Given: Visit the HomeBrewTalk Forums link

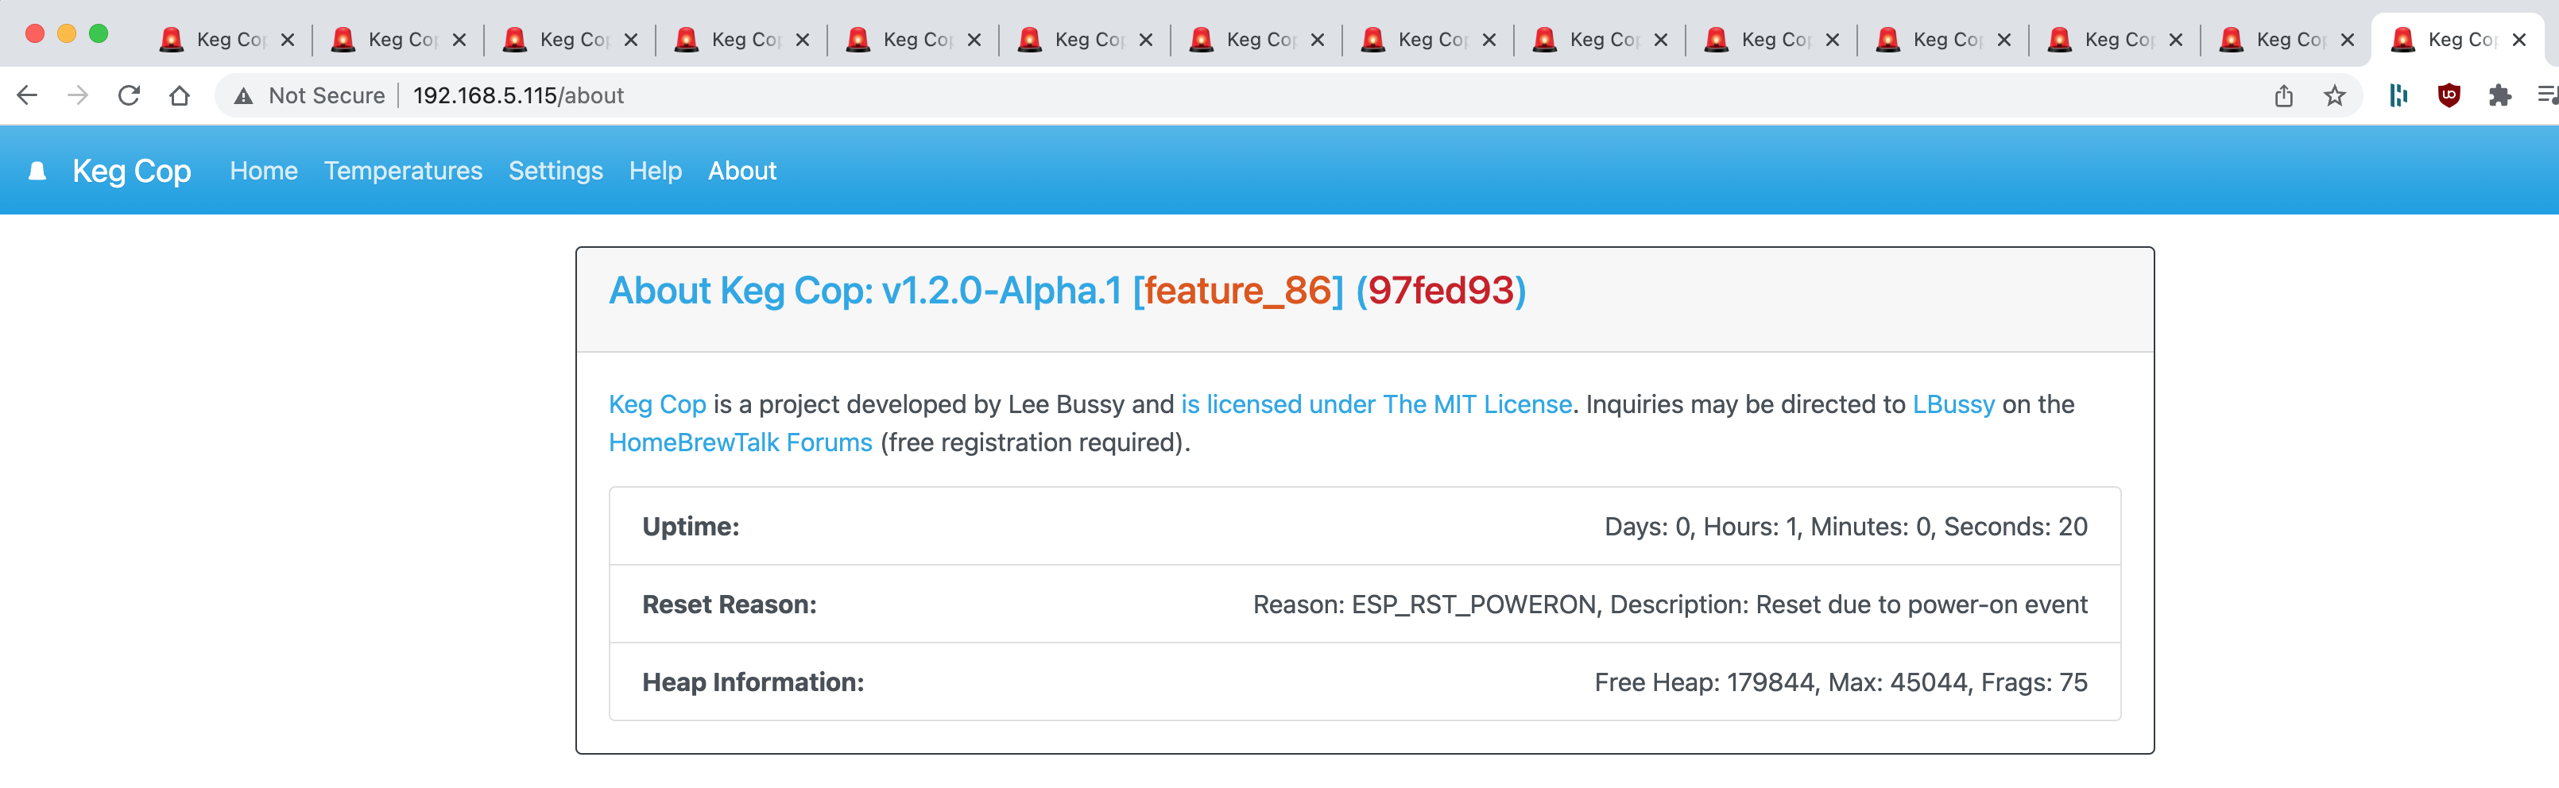Looking at the screenshot, I should point(740,442).
